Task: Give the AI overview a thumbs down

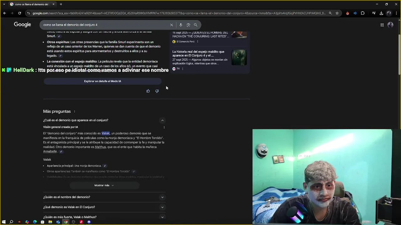Action: [x=157, y=91]
